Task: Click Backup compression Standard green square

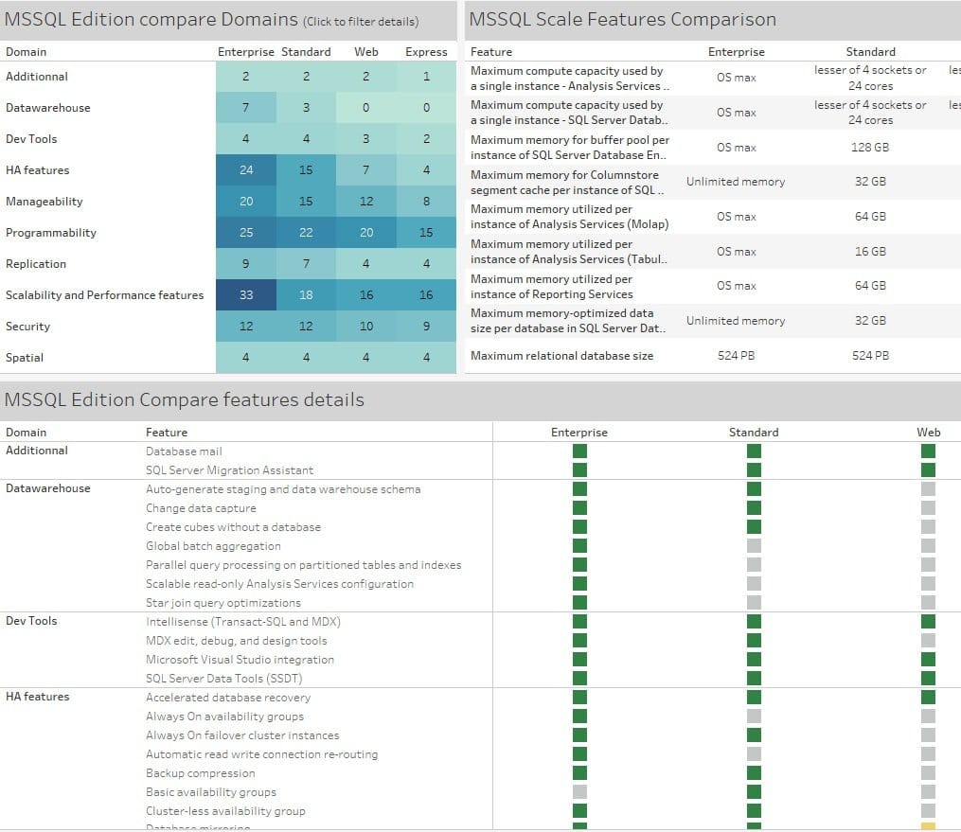Action: 754,772
